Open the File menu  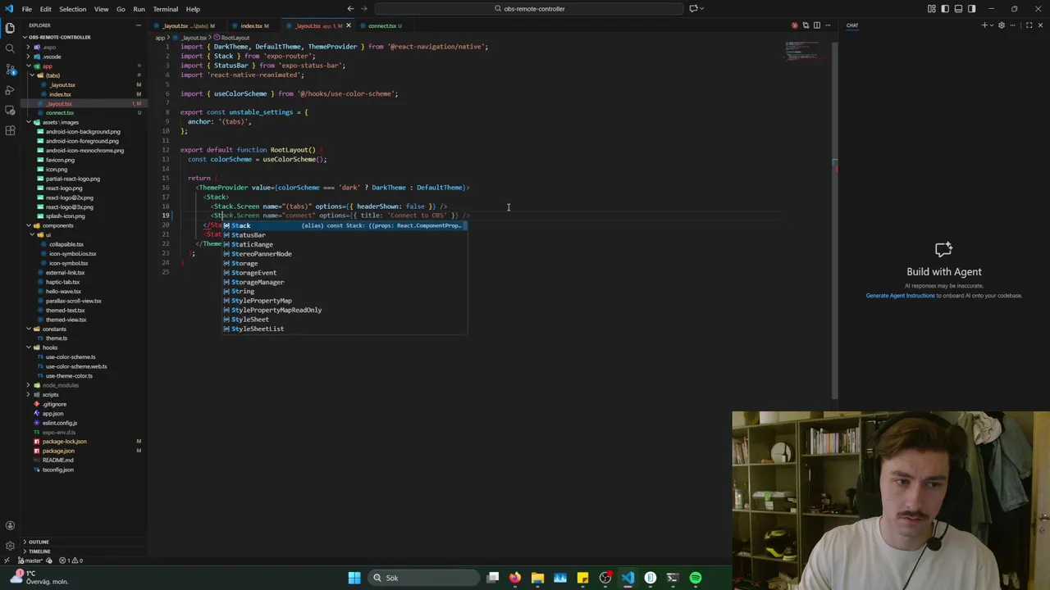click(27, 9)
